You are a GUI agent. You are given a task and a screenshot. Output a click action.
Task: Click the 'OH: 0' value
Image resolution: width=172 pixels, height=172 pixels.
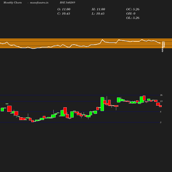(131, 14)
